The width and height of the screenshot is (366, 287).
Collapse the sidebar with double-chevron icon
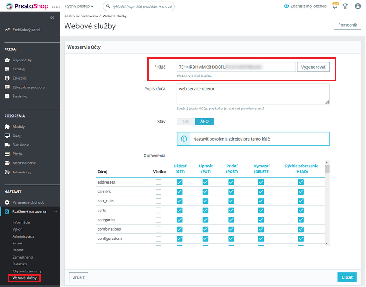point(52,18)
